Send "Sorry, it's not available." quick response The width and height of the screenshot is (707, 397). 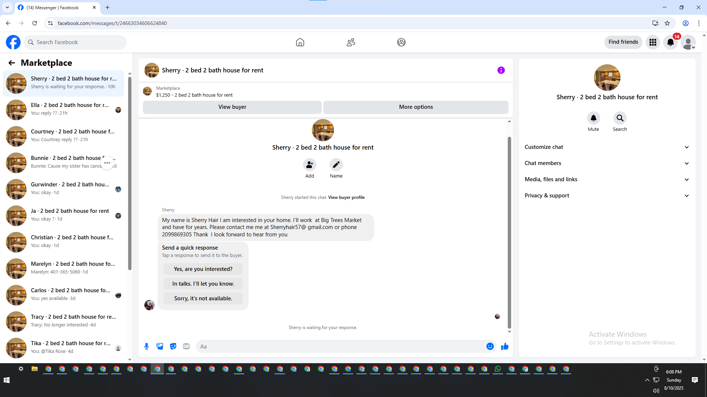[x=203, y=298]
